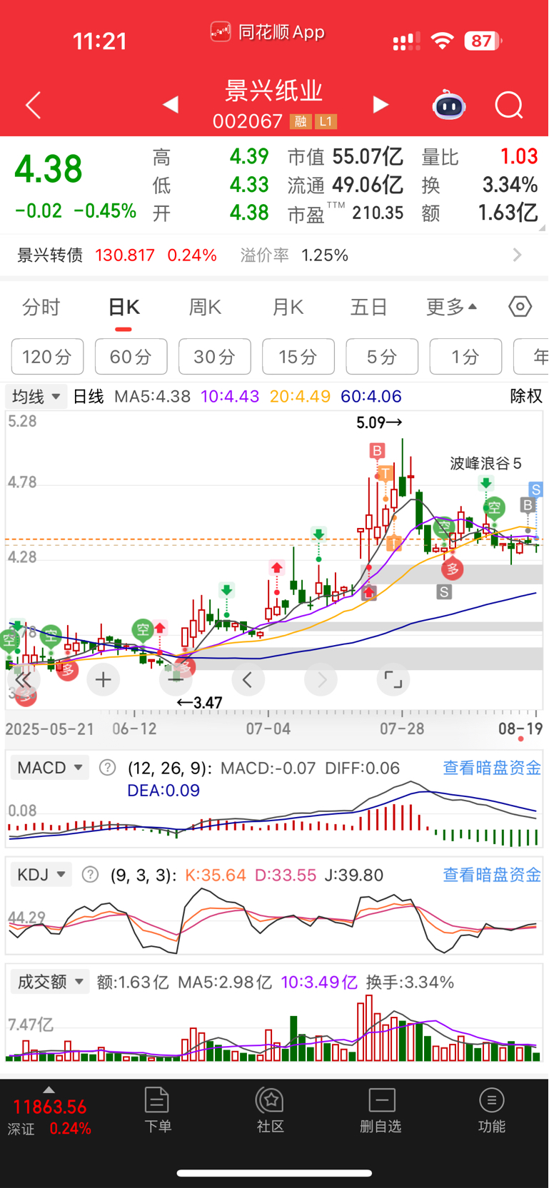This screenshot has height=1188, width=549.
Task: Open 景兴转债 convertible bond row
Action: [x=274, y=255]
